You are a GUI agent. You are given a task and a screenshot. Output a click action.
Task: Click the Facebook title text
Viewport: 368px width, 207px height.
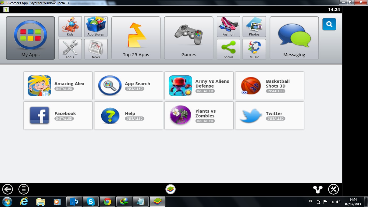coord(65,113)
